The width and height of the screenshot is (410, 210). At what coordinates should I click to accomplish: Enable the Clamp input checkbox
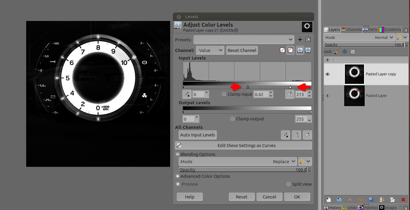224,94
